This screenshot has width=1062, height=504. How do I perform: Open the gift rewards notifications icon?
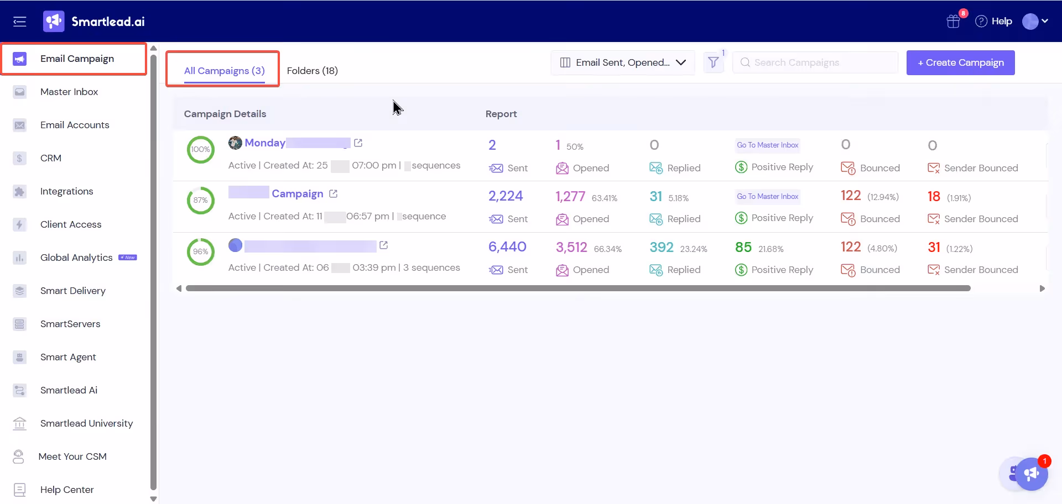coord(954,22)
